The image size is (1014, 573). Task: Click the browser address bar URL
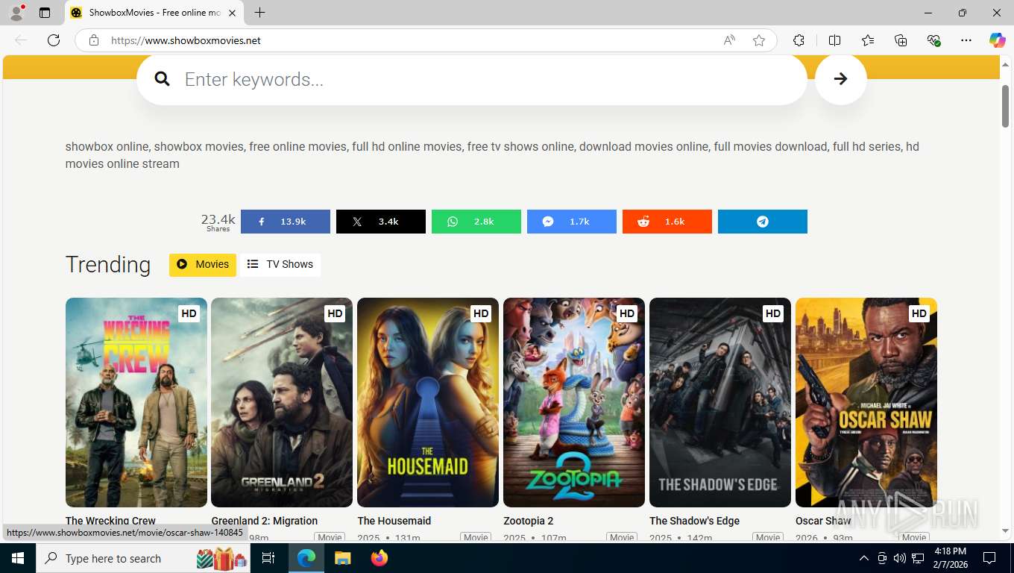186,40
